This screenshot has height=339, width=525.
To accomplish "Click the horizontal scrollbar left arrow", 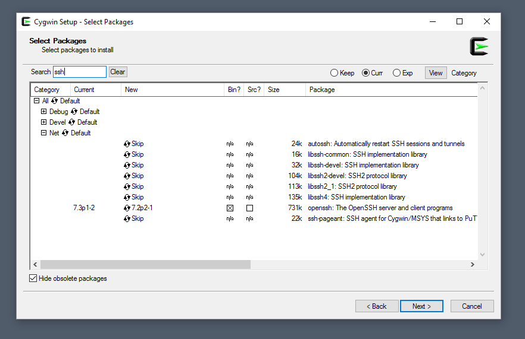I will coord(35,265).
